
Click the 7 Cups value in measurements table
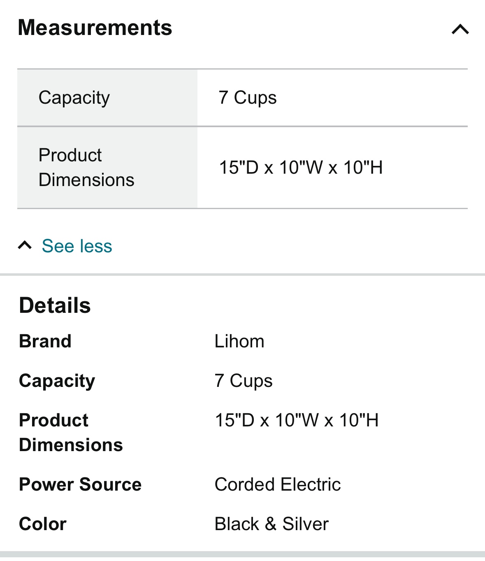click(x=248, y=98)
